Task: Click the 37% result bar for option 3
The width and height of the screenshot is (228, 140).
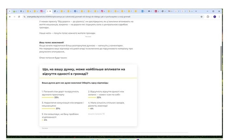Action: (49, 108)
